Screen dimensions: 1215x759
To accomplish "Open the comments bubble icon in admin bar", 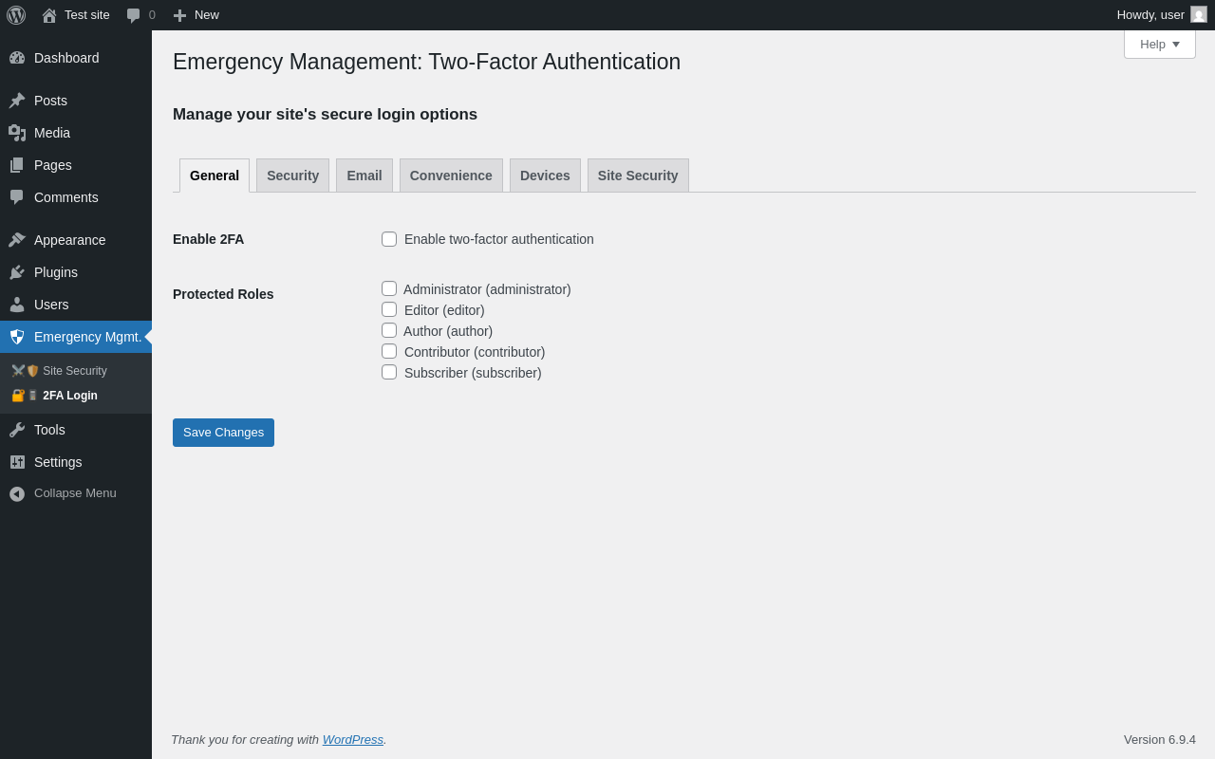I will point(134,15).
